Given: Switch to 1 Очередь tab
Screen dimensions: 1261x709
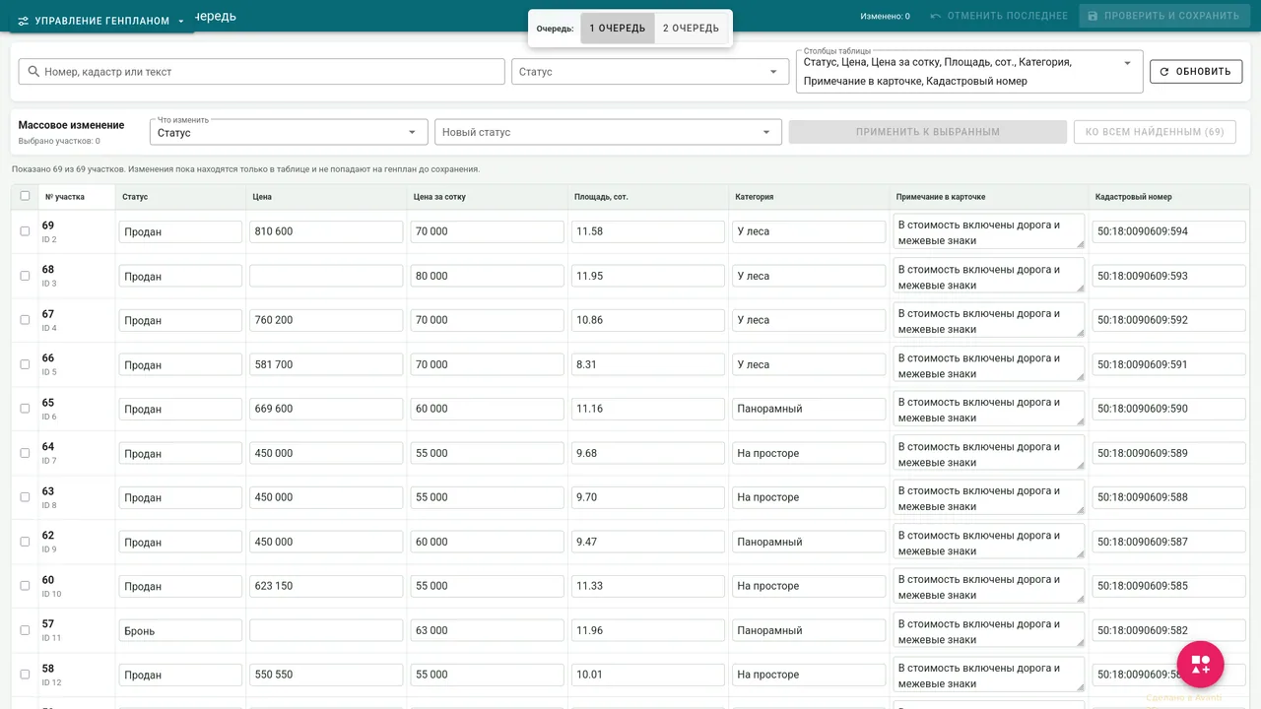Looking at the screenshot, I should click(618, 29).
